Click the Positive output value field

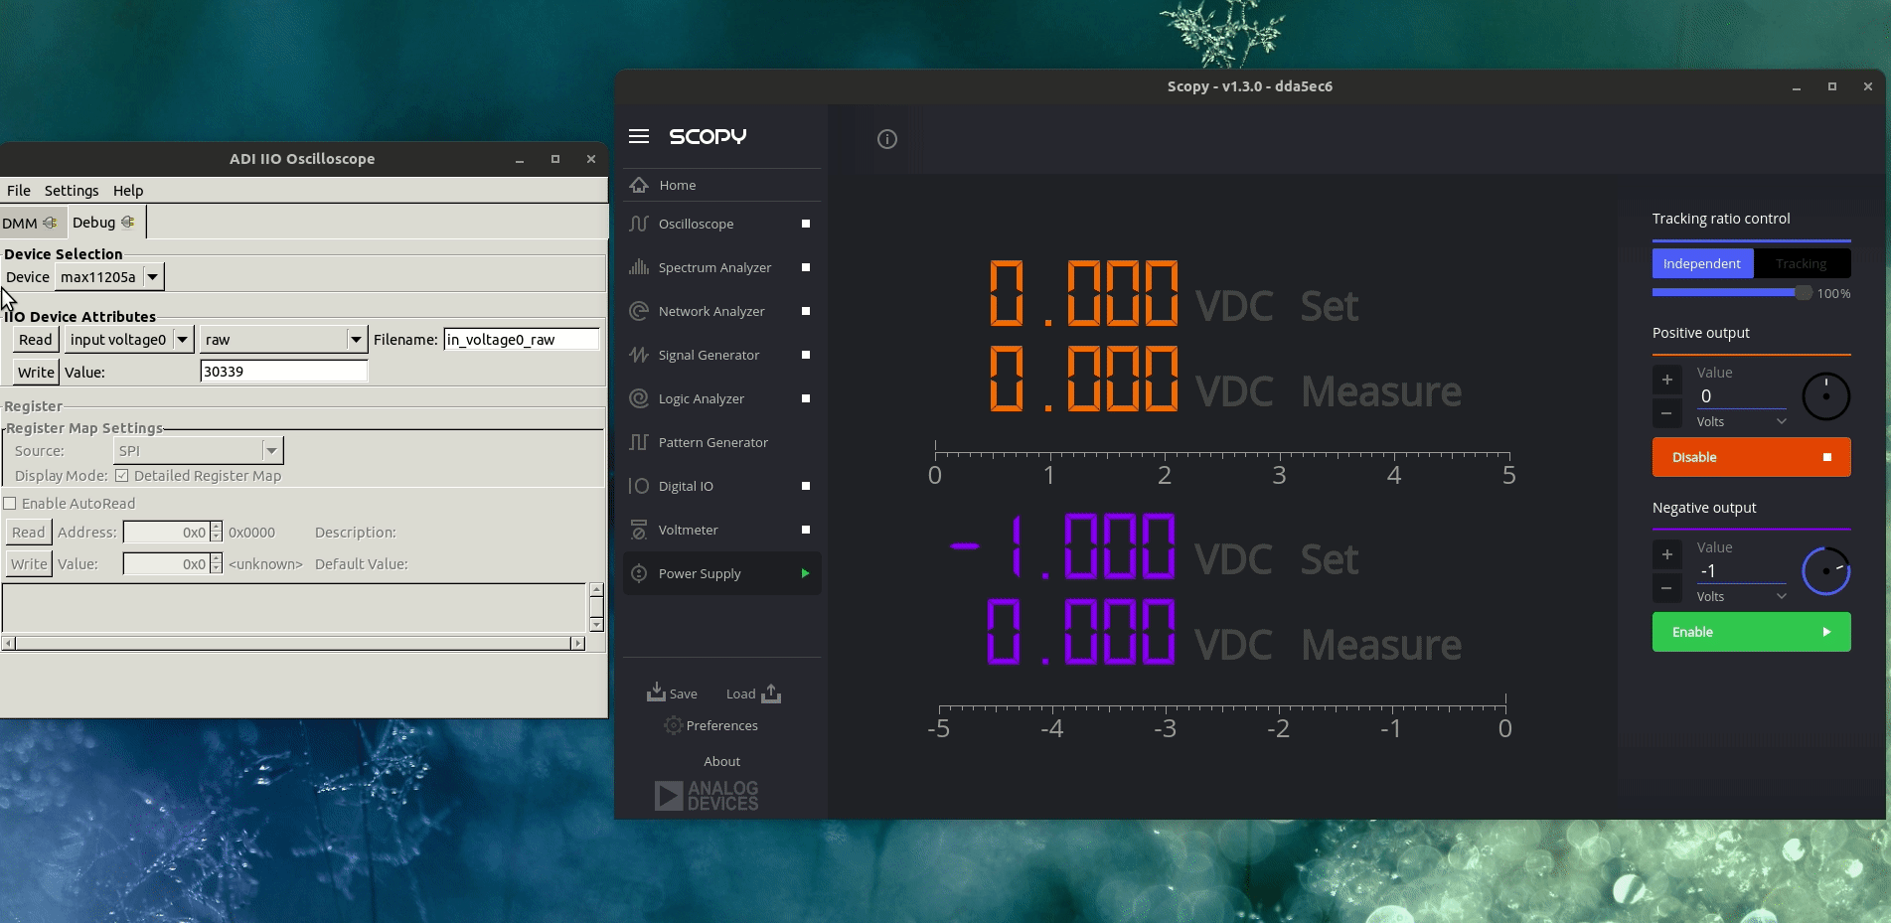pyautogui.click(x=1742, y=396)
